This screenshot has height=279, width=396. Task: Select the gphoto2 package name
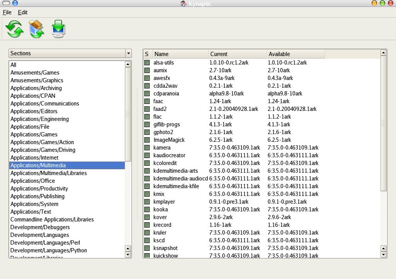pyautogui.click(x=163, y=132)
